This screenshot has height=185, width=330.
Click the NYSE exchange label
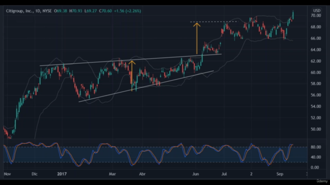point(47,11)
